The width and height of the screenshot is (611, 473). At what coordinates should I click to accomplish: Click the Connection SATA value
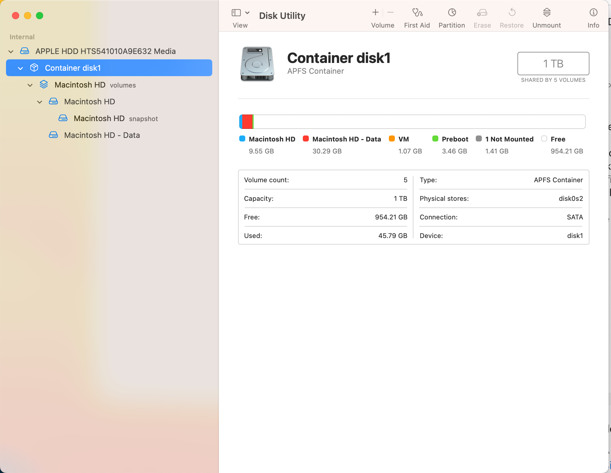[x=575, y=217]
